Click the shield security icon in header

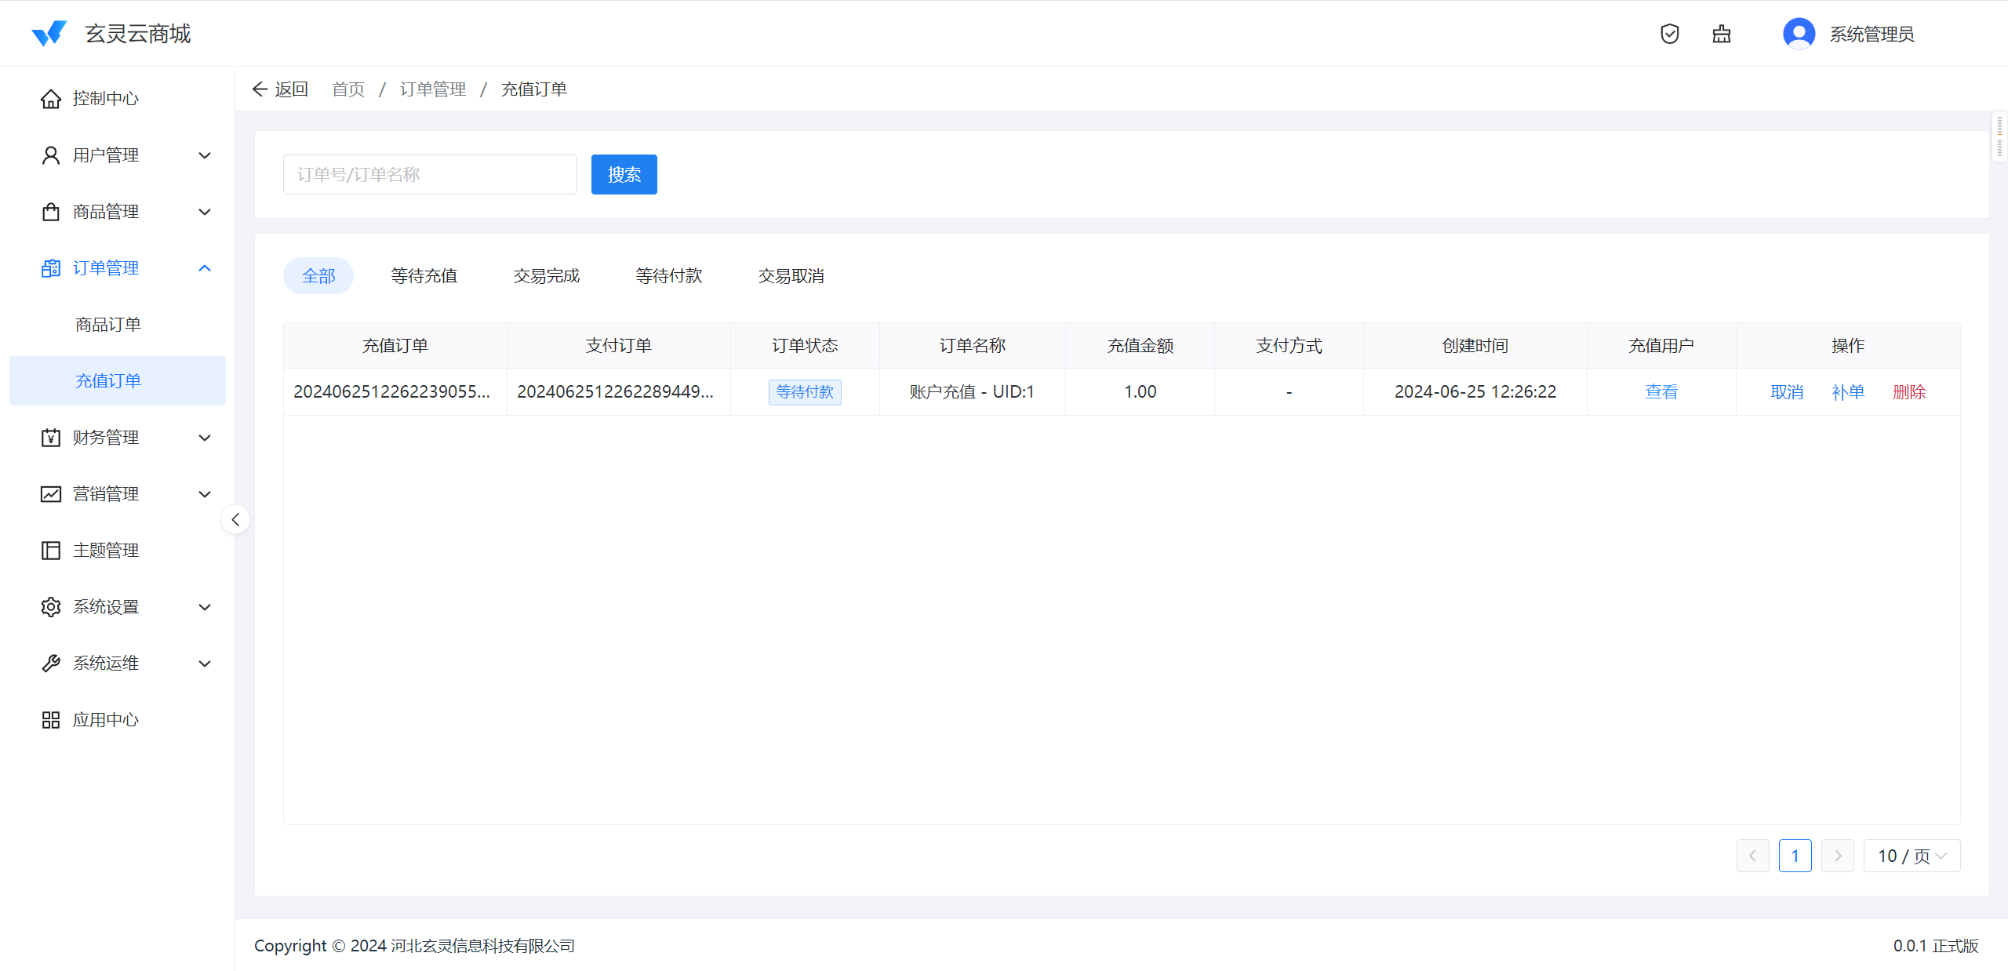(1669, 34)
